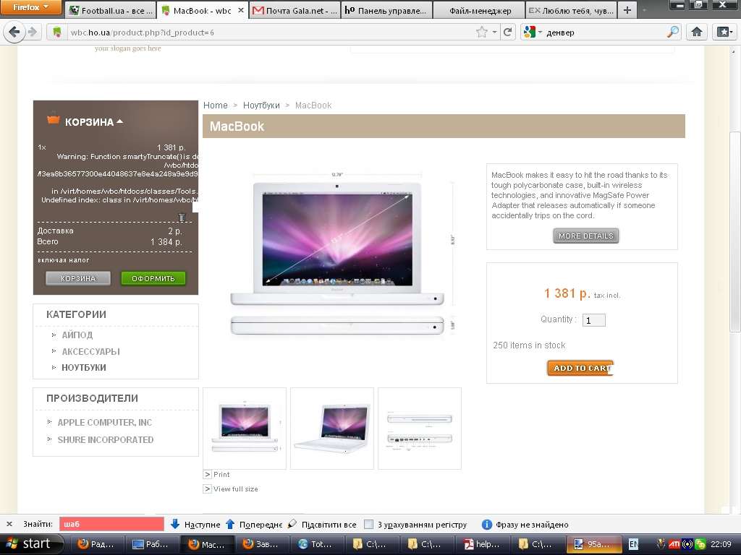Open the browser home page icon
741x555 pixels.
click(x=697, y=32)
